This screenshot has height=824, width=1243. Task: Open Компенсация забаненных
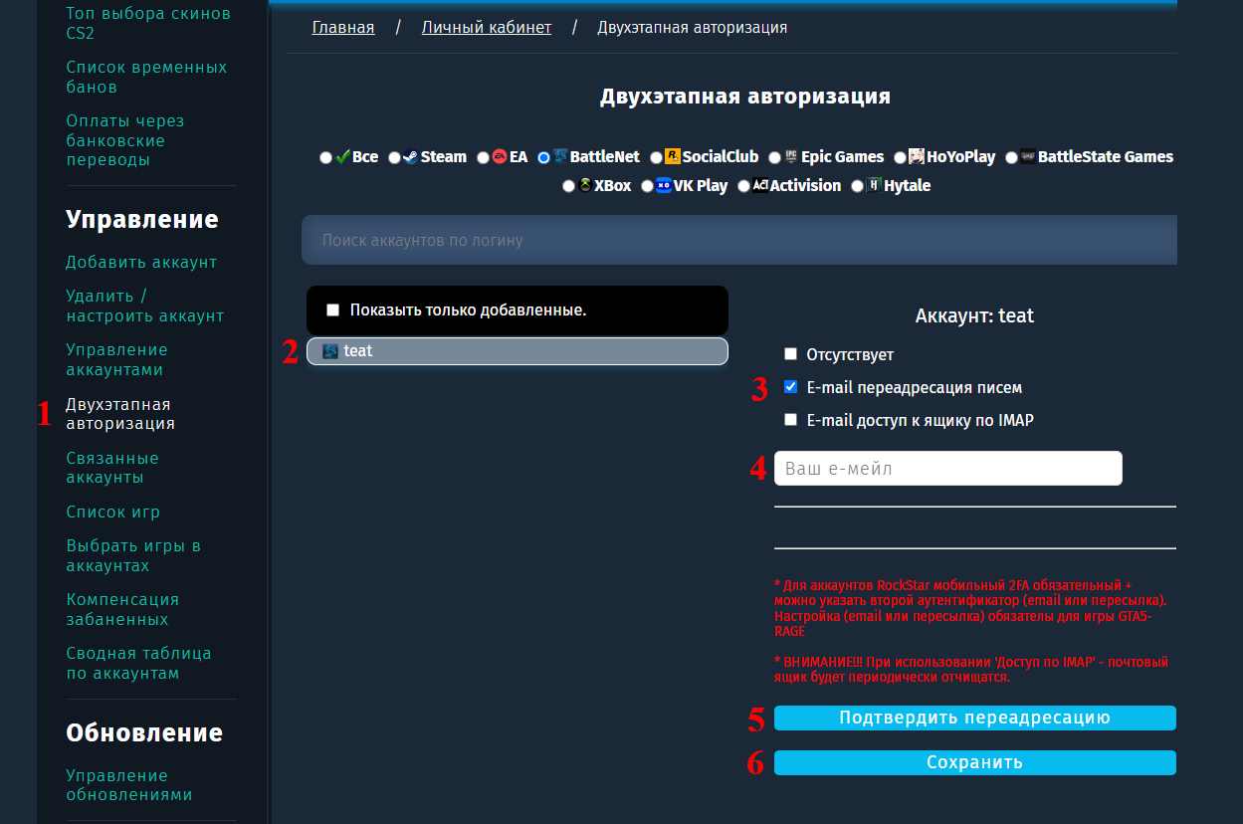click(122, 609)
